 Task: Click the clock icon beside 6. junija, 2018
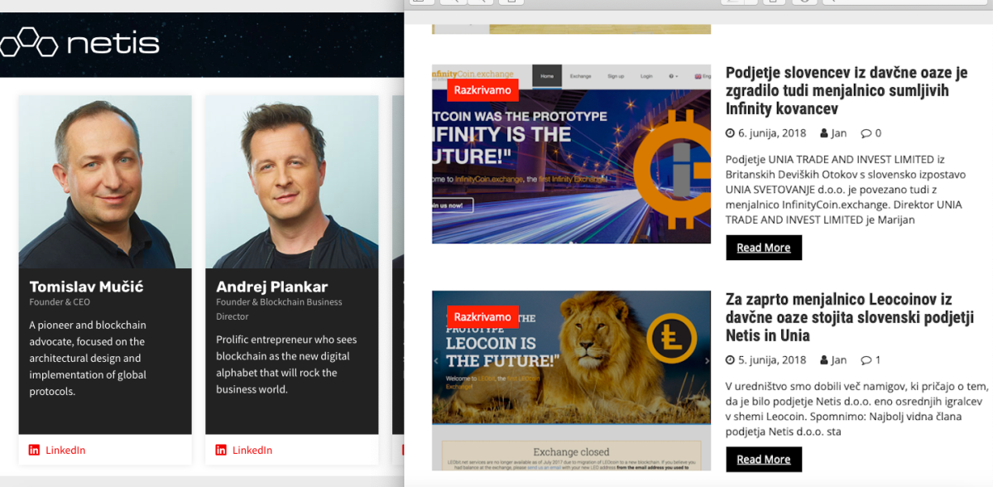[x=730, y=133]
